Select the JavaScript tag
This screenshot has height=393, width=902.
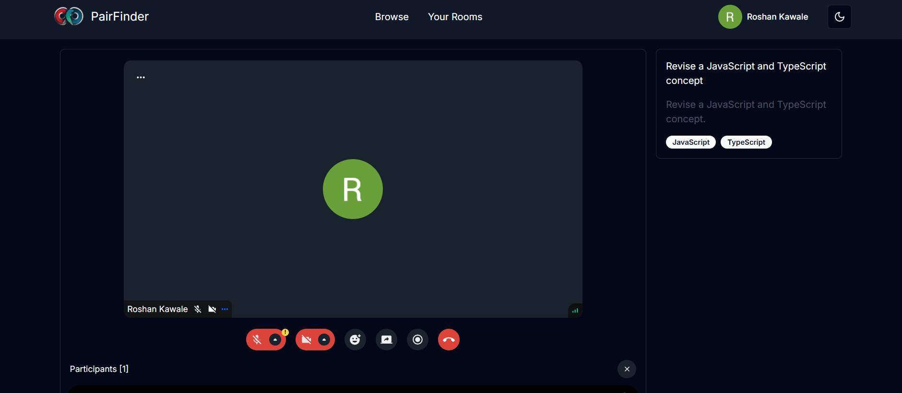690,142
